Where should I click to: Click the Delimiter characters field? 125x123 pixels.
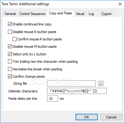[77, 91]
